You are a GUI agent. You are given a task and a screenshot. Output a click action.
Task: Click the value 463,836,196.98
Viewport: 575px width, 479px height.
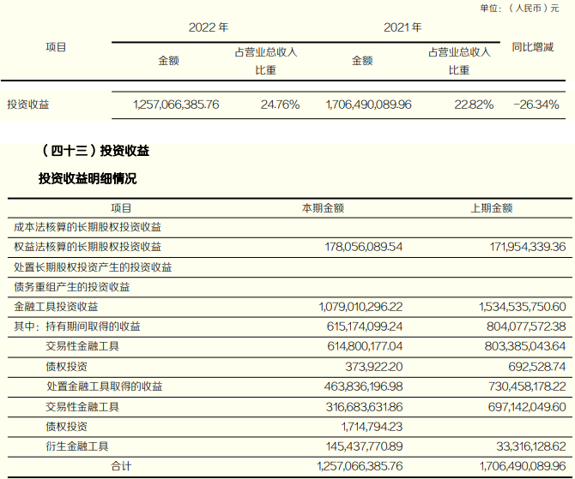(x=363, y=386)
